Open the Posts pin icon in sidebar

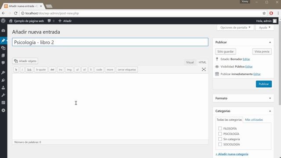click(3, 40)
